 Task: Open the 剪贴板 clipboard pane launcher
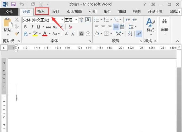(19, 41)
